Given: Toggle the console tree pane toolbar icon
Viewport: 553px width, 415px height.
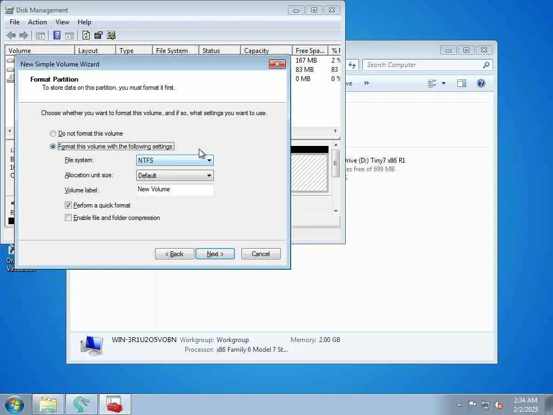Looking at the screenshot, I should click(x=40, y=35).
